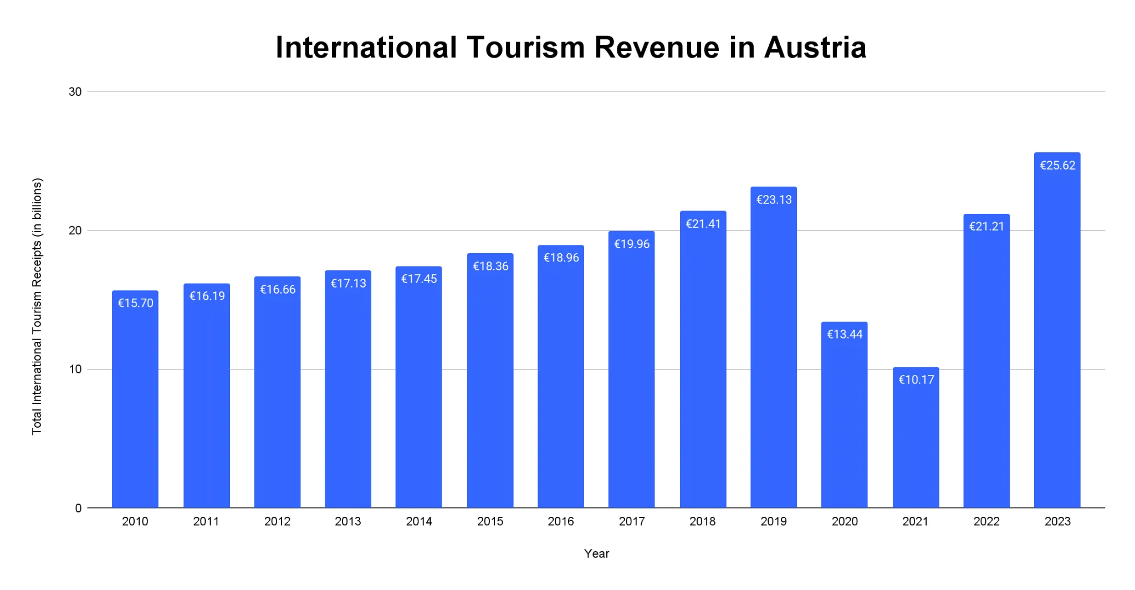Click the x-axis label 2021

tap(916, 521)
